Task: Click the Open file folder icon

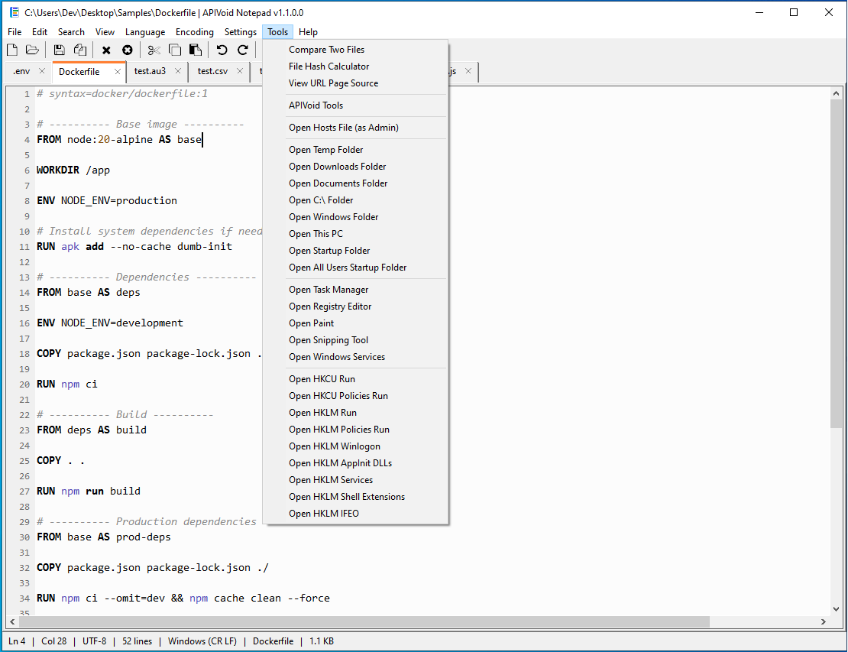Action: (x=32, y=50)
